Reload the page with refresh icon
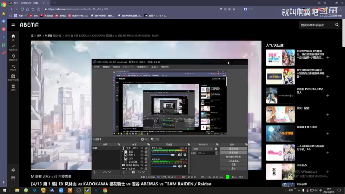The height and width of the screenshot is (194, 345). point(22,9)
